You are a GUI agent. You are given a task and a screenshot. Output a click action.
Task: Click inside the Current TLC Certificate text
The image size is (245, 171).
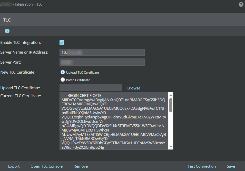tap(114, 121)
